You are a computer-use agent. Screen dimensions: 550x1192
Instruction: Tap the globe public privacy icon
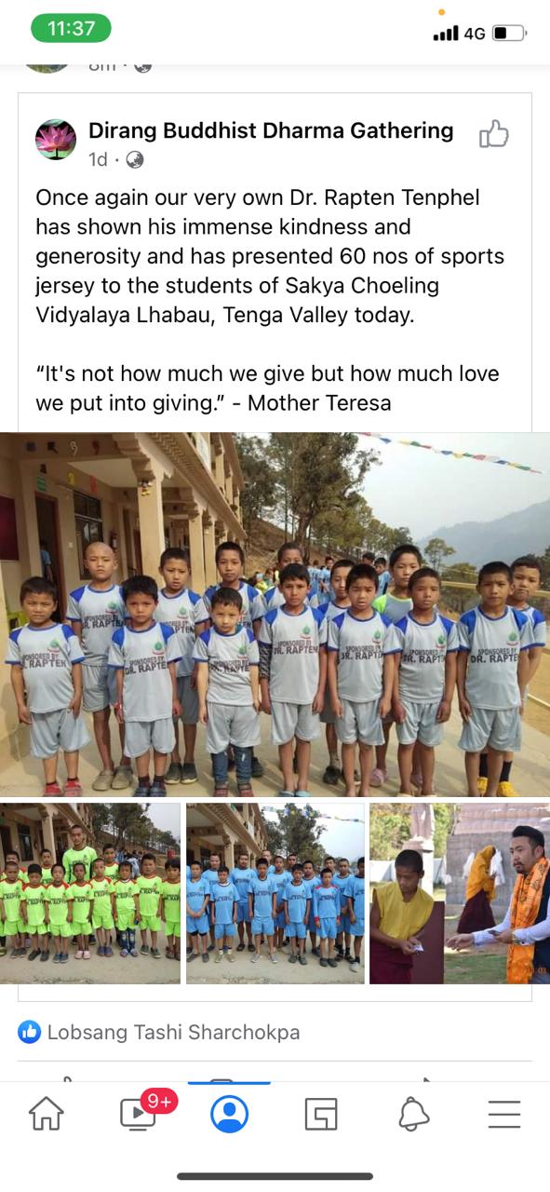pyautogui.click(x=134, y=159)
